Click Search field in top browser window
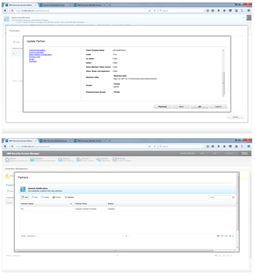 [181, 11]
